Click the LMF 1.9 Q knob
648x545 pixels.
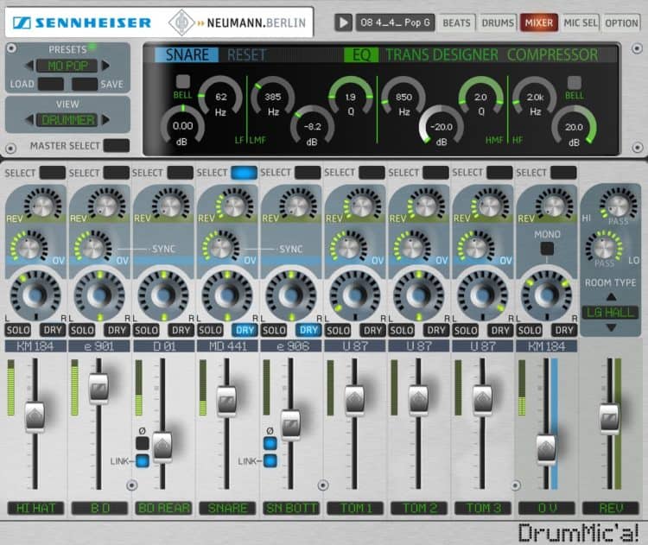(351, 97)
